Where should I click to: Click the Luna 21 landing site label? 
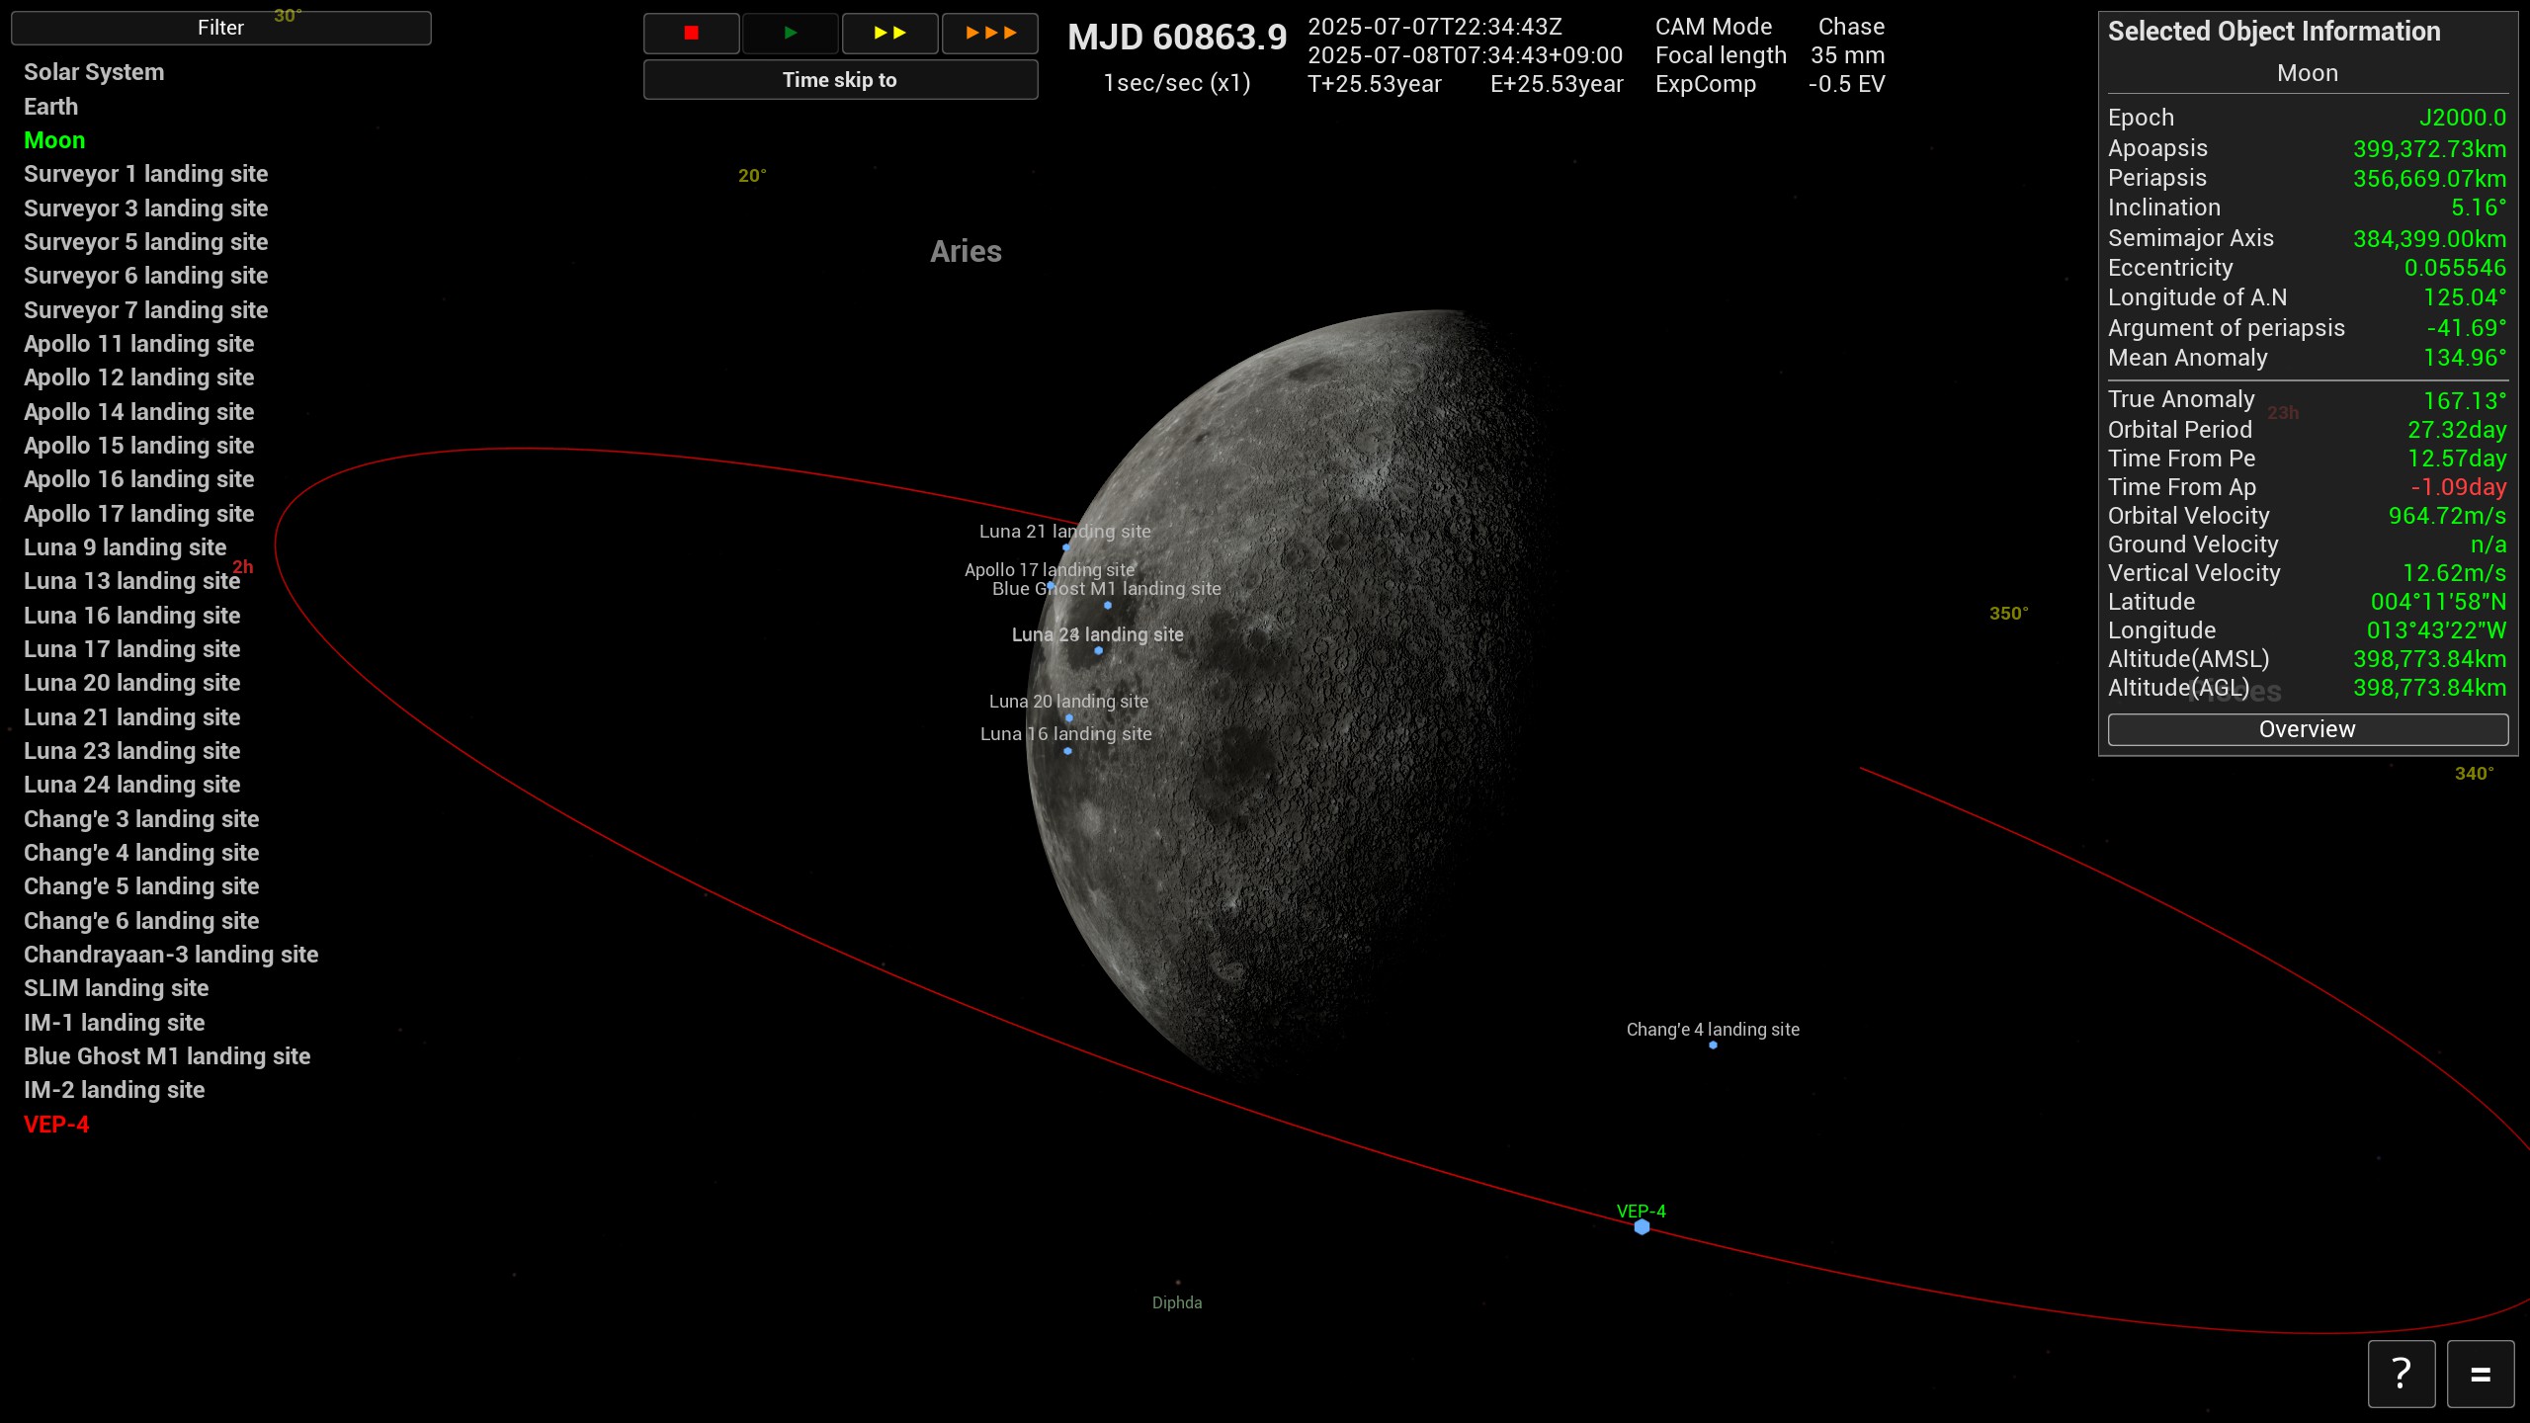[1064, 532]
